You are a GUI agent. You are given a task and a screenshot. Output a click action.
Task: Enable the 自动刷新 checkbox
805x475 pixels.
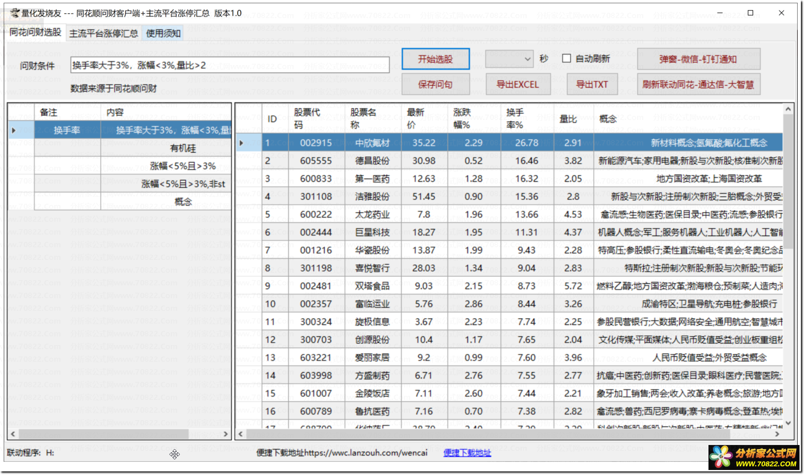[566, 59]
